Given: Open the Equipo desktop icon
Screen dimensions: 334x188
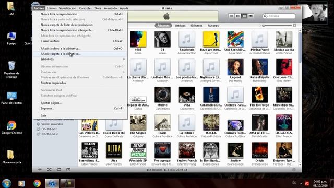Looking at the screenshot, I should pyautogui.click(x=11, y=38).
